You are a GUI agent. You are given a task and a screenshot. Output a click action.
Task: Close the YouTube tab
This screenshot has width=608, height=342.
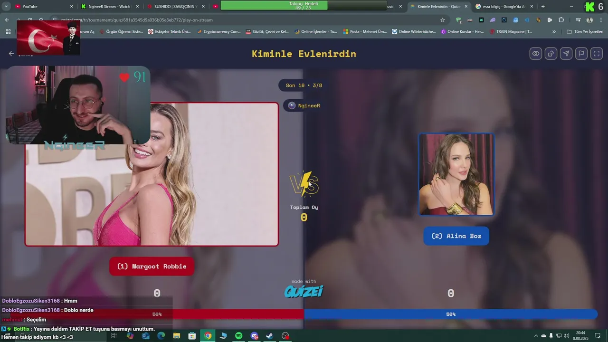point(72,7)
